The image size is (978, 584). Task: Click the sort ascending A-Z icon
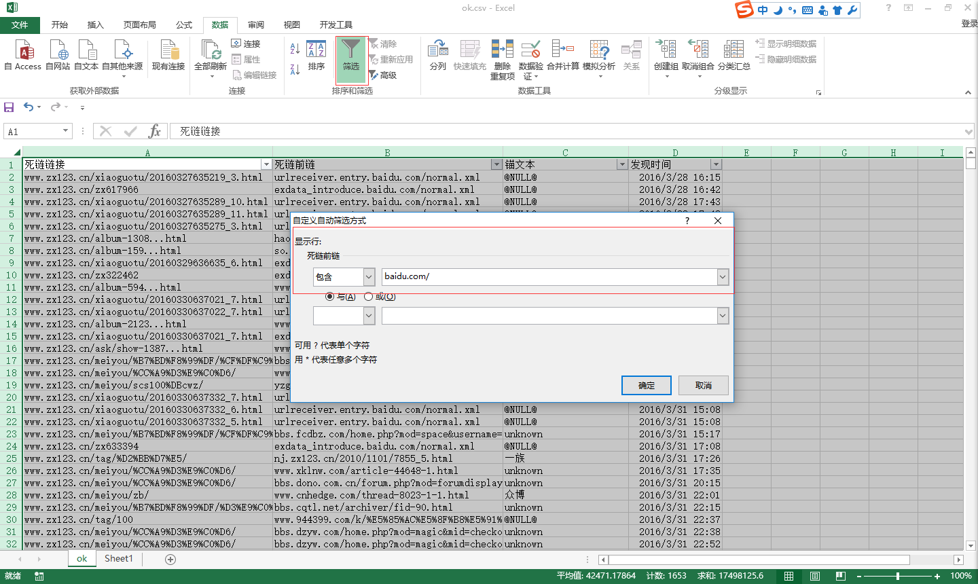tap(295, 49)
